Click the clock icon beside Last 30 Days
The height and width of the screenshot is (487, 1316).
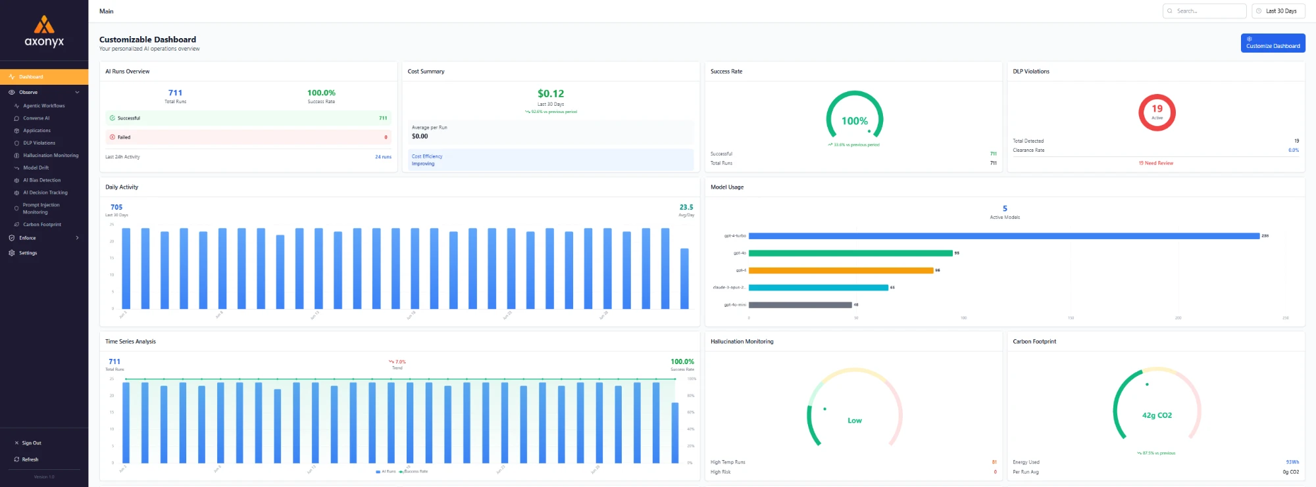coord(1259,11)
